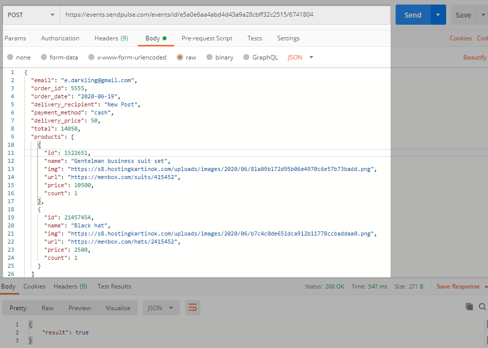Image resolution: width=488 pixels, height=348 pixels.
Task: Open response search with the magnifier icon
Action: 482,307
